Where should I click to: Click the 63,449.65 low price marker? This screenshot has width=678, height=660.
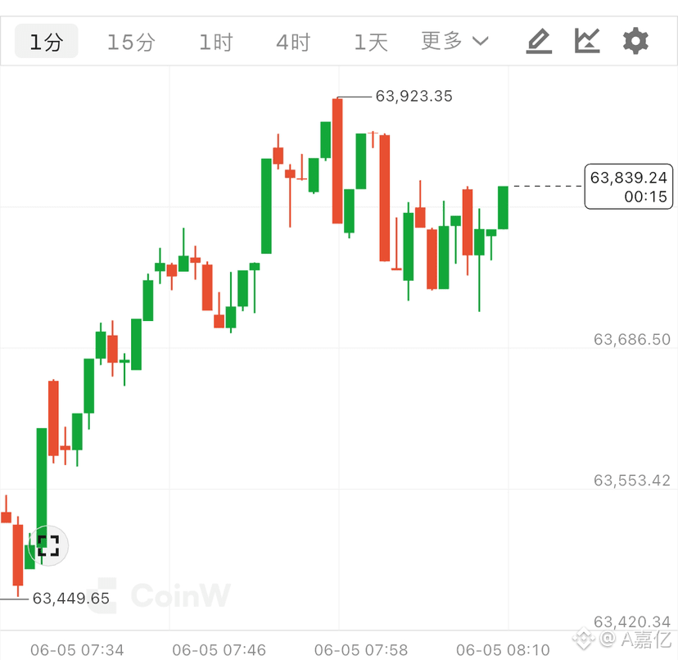pos(71,599)
